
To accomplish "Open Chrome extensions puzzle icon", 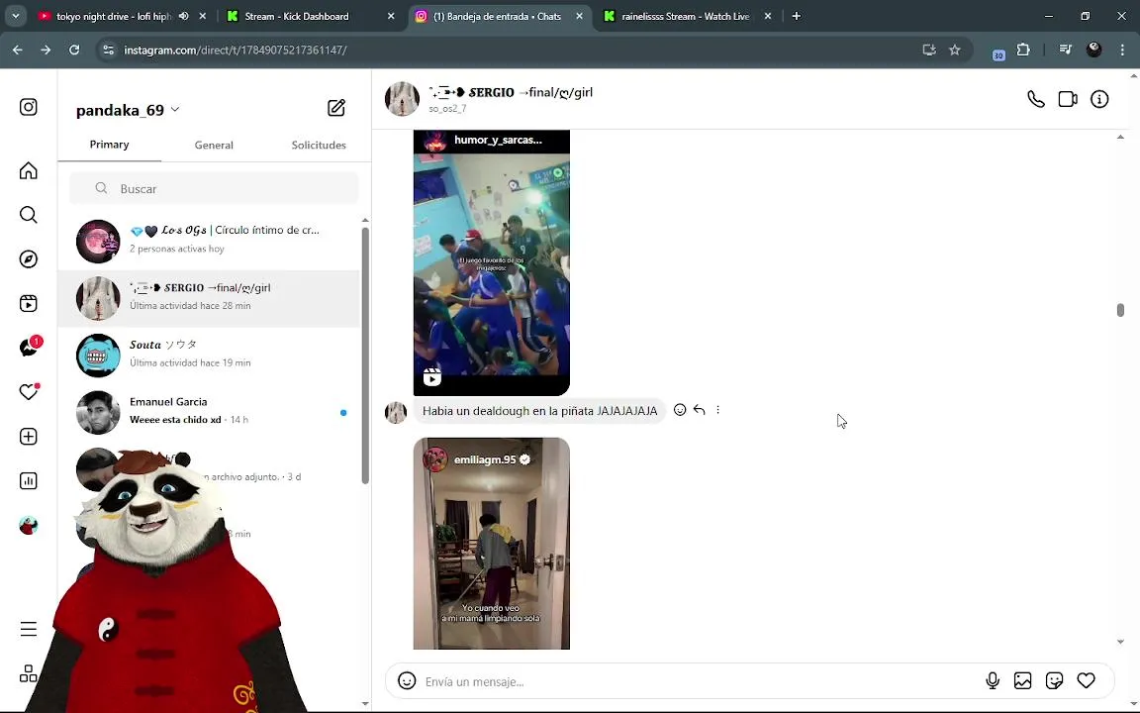I will 1023,50.
